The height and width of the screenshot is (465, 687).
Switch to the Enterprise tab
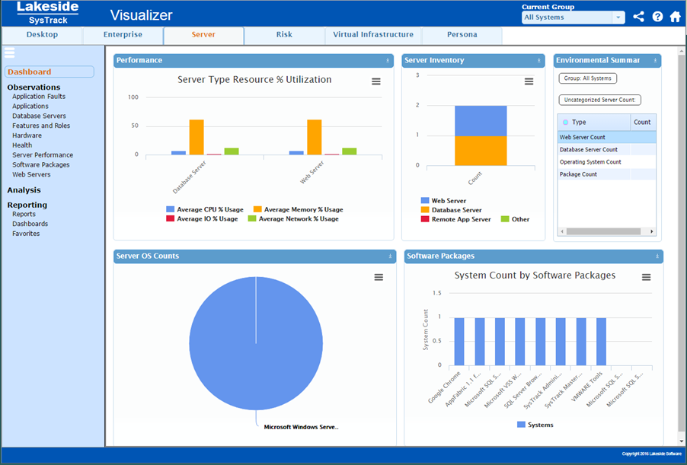(123, 35)
